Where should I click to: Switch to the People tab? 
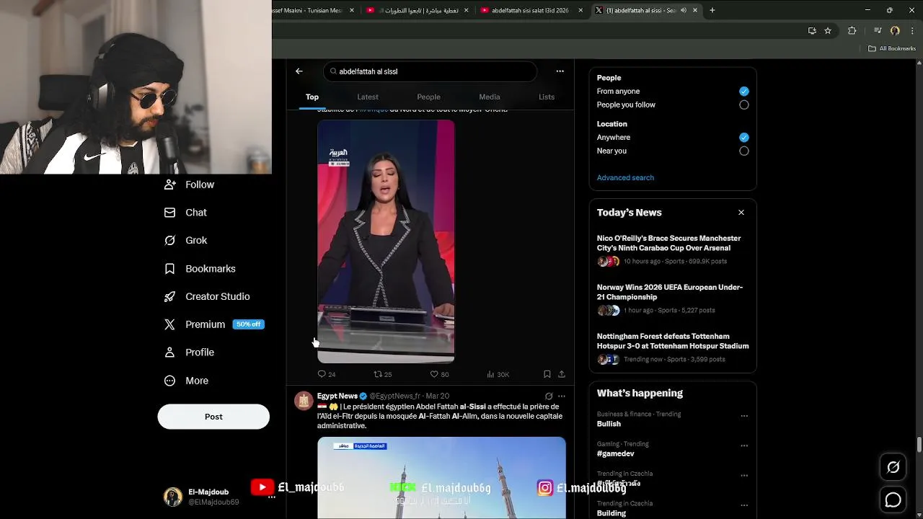(428, 97)
